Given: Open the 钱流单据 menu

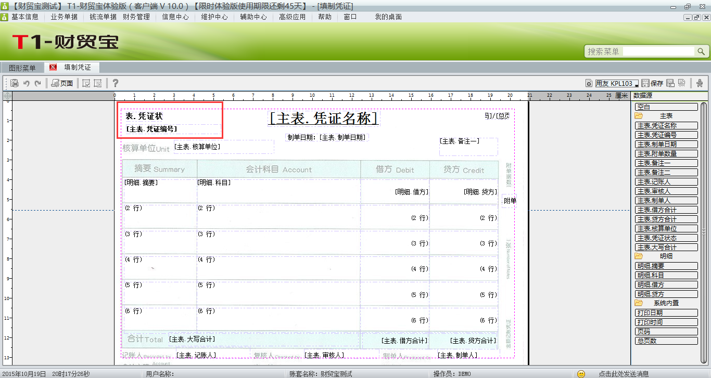Looking at the screenshot, I should coord(103,17).
